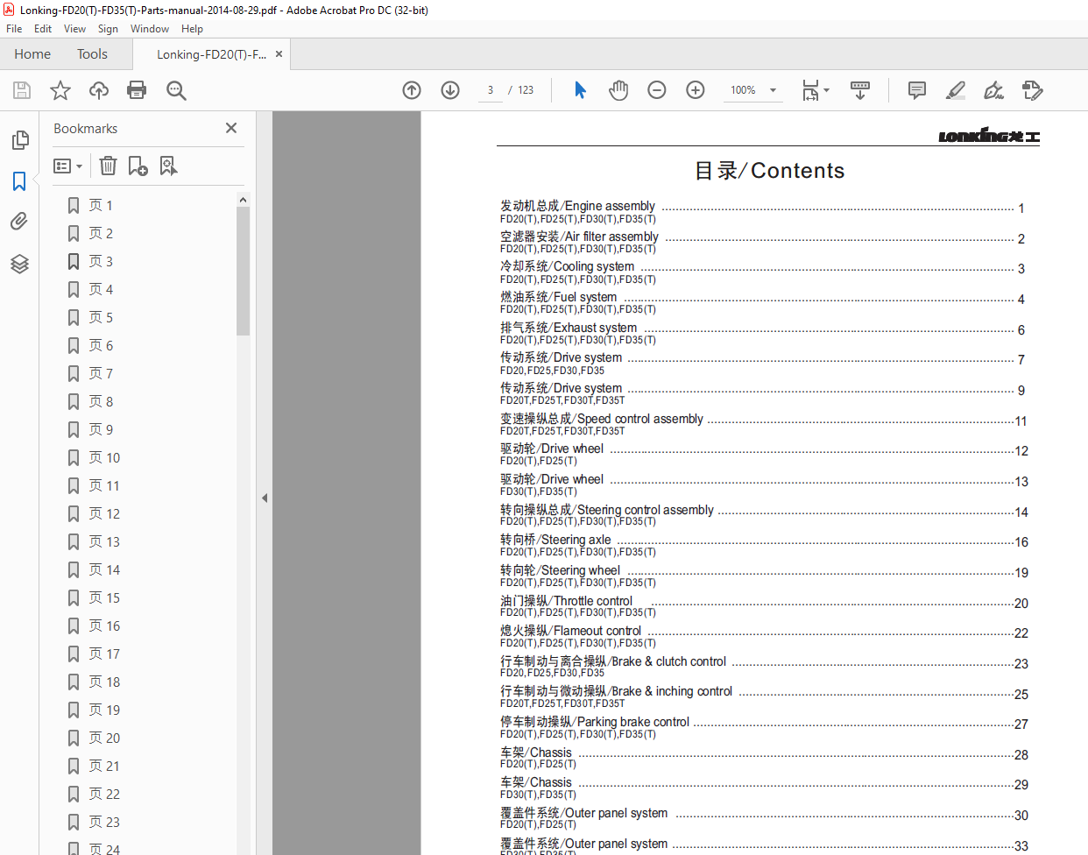The width and height of the screenshot is (1088, 855).
Task: Click the page number field
Action: coord(490,90)
